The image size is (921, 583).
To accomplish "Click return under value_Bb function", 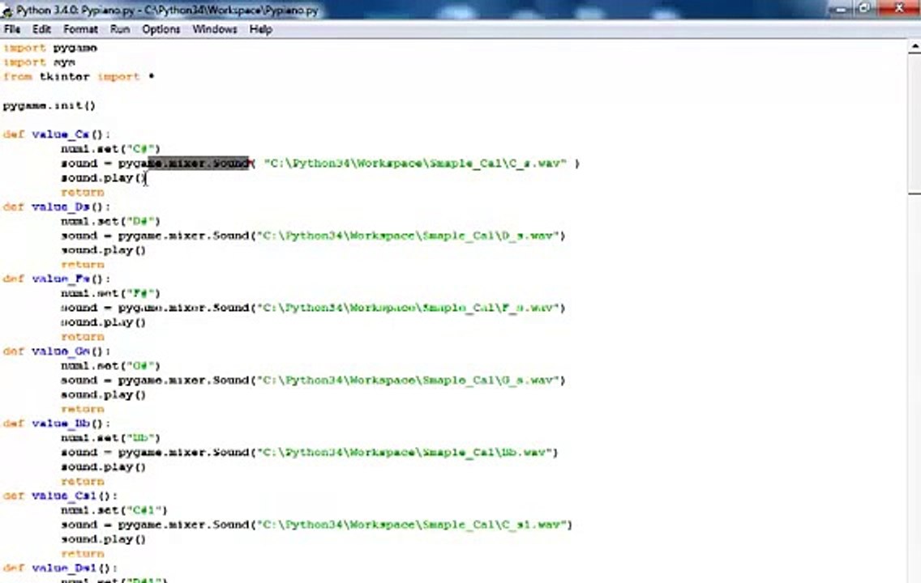I will coord(82,481).
